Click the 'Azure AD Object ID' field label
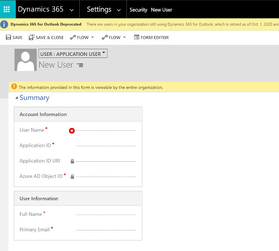Image resolution: width=279 pixels, height=251 pixels. pyautogui.click(x=41, y=176)
